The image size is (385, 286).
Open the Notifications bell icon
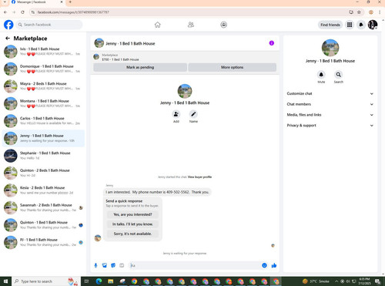[x=361, y=25]
